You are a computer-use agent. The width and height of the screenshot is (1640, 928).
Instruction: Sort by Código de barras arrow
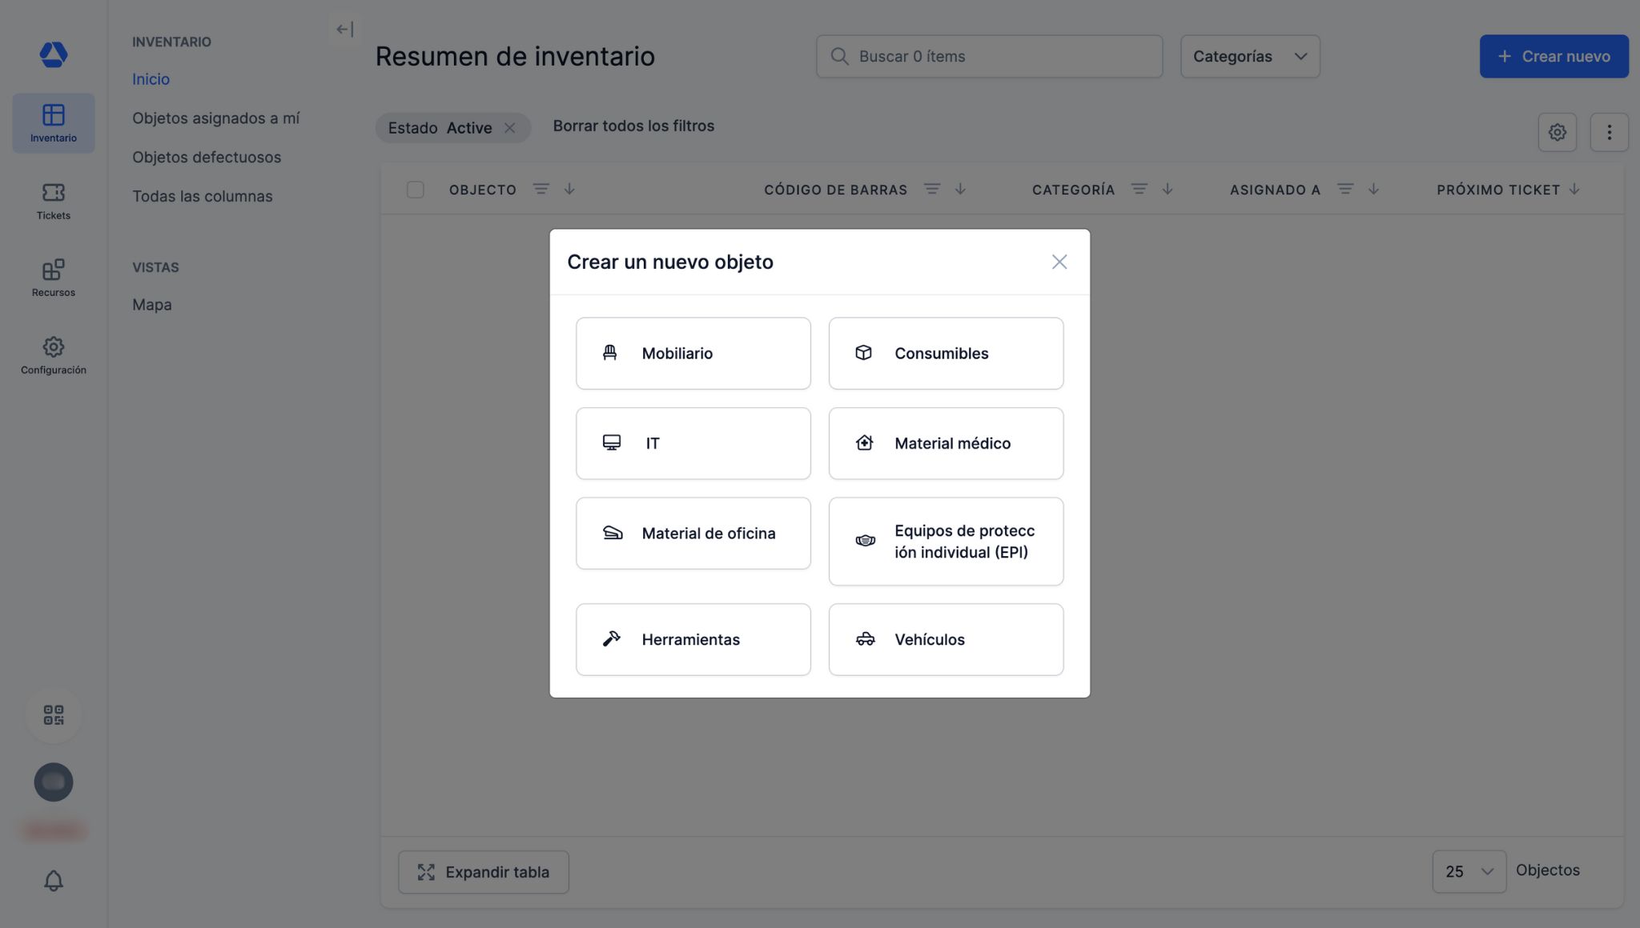[x=960, y=190]
